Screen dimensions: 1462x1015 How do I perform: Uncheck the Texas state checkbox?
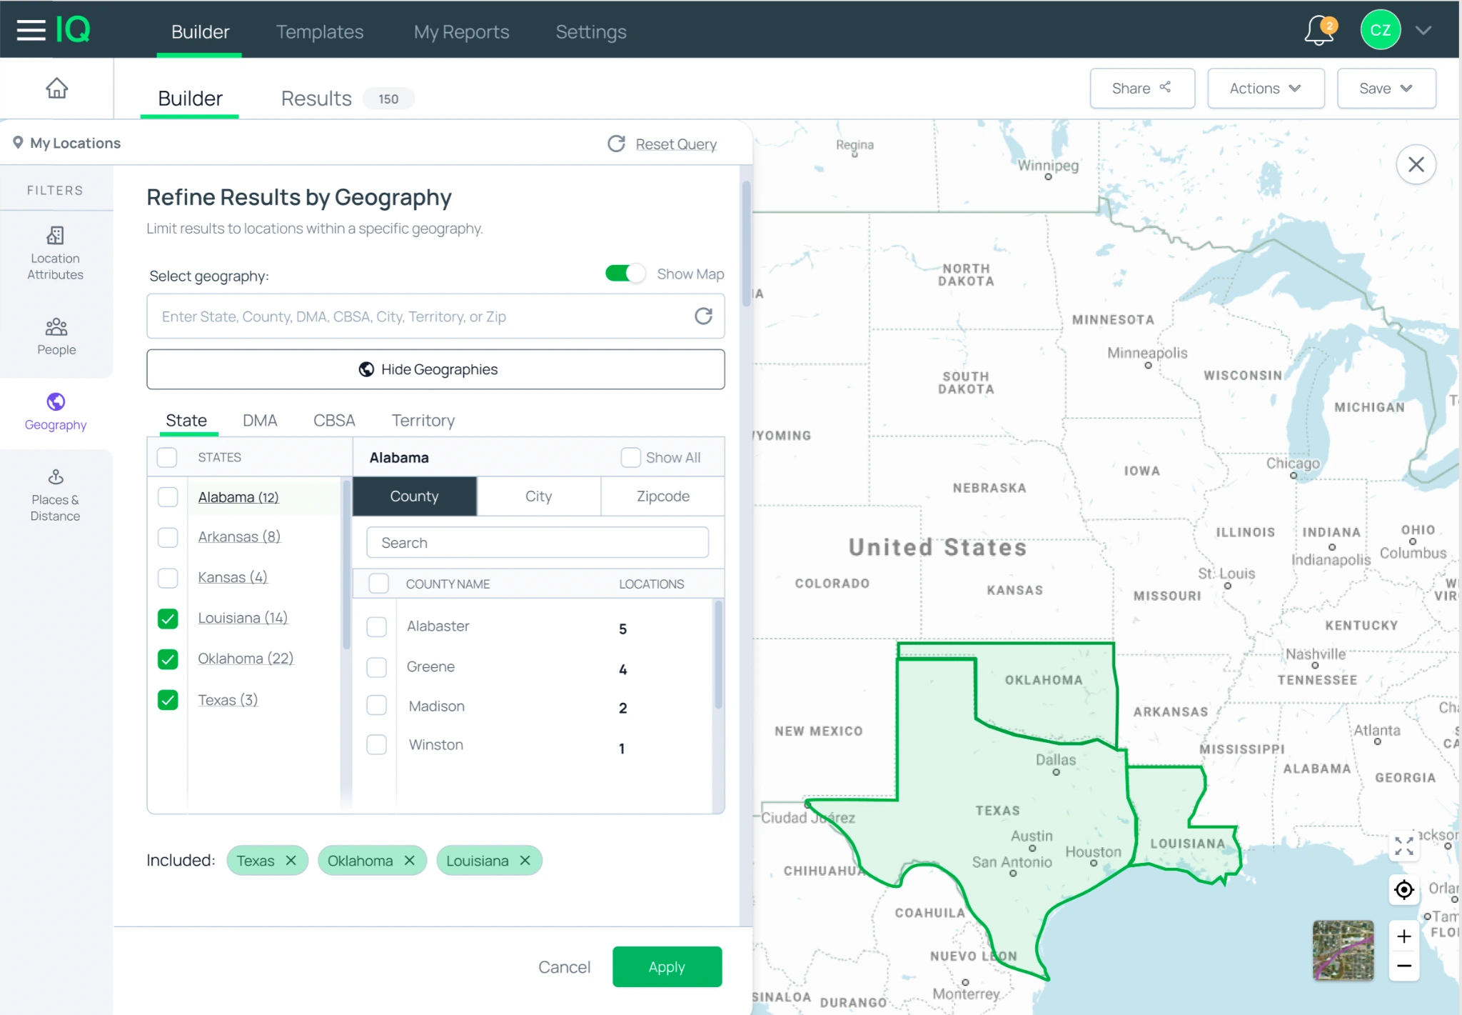(x=168, y=700)
